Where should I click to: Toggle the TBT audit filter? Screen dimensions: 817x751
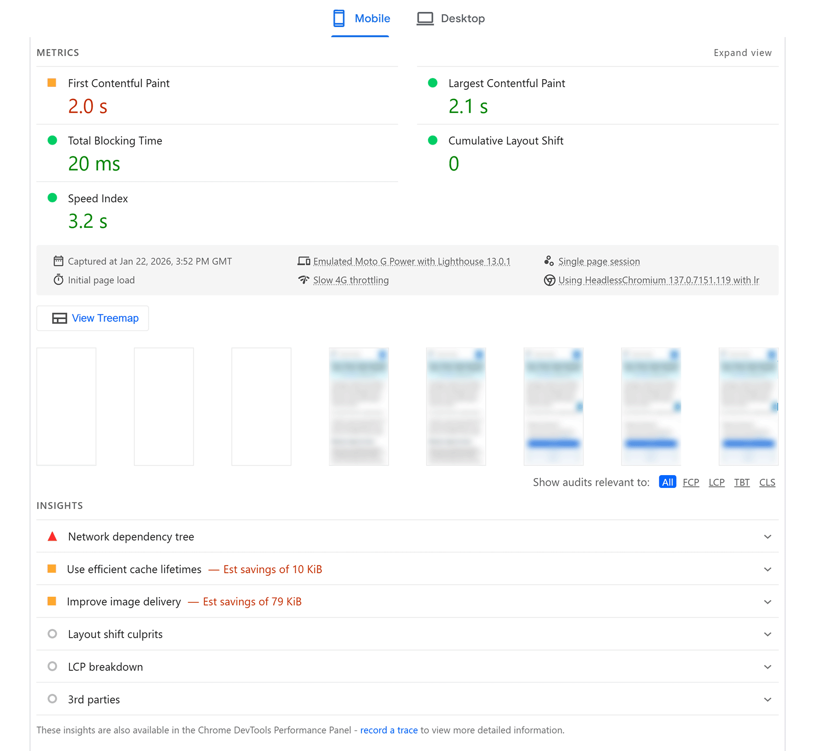point(741,482)
